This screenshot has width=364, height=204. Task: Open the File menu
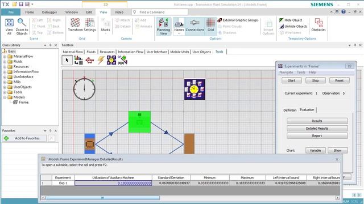point(11,12)
